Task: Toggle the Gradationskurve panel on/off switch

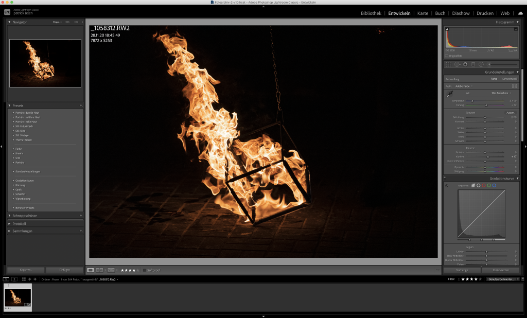Action: [445, 179]
